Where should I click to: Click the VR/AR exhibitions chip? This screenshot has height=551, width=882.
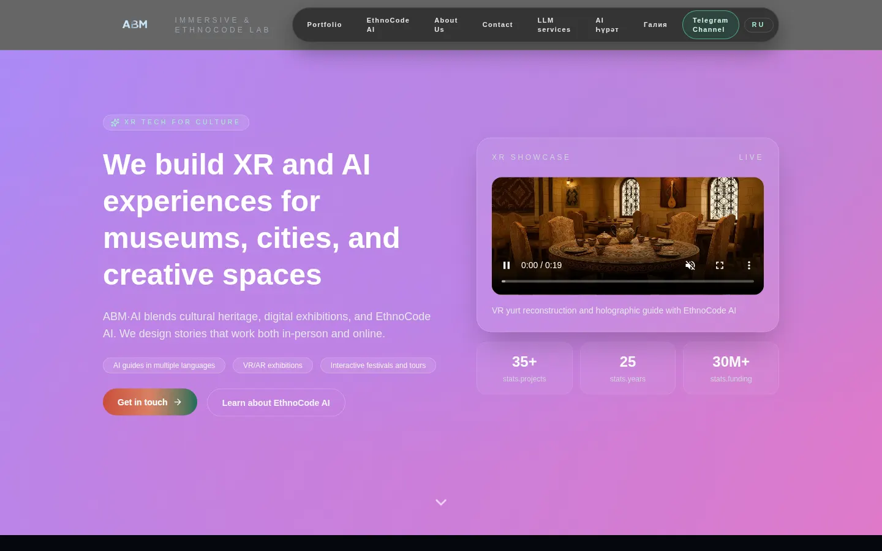coord(273,365)
